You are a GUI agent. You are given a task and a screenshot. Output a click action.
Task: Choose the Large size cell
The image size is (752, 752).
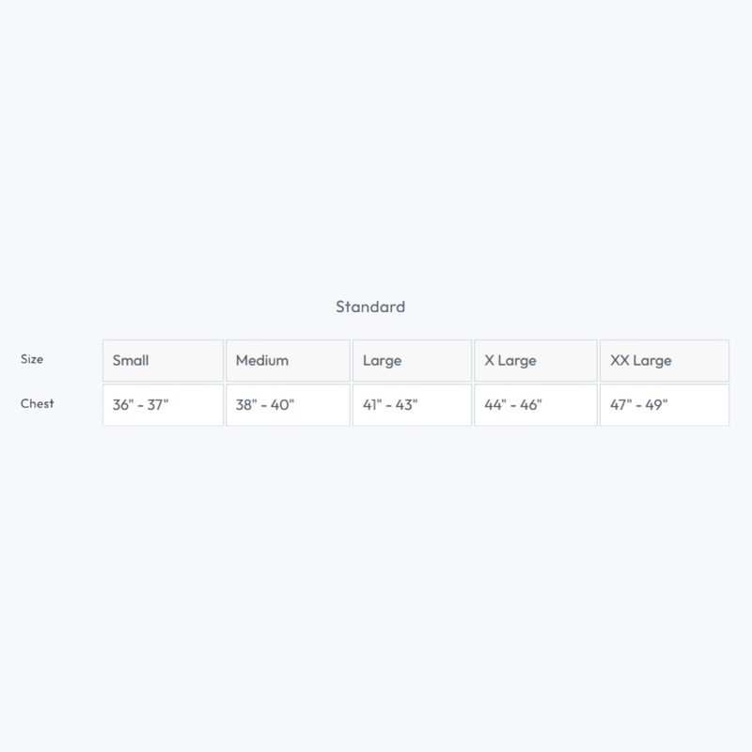coord(412,360)
